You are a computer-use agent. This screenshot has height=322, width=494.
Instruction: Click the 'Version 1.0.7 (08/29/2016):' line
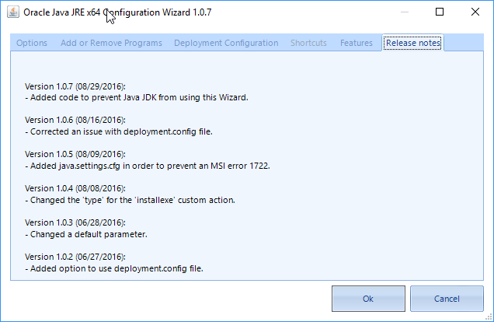pyautogui.click(x=75, y=86)
